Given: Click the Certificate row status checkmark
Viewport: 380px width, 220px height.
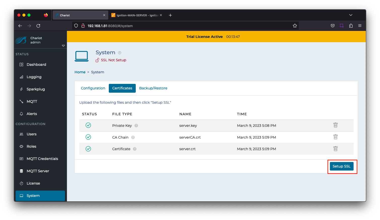Looking at the screenshot, I should [x=88, y=149].
